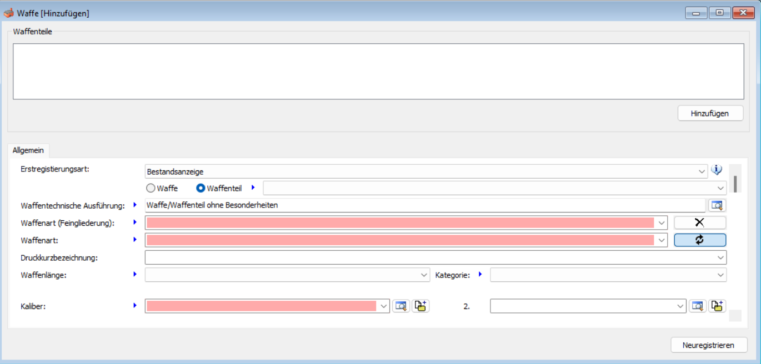Screen dimensions: 761x364
Task: Select the Waffenteil radio button
Action: [201, 188]
